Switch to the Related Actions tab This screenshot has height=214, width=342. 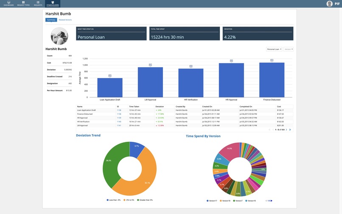tap(65, 20)
